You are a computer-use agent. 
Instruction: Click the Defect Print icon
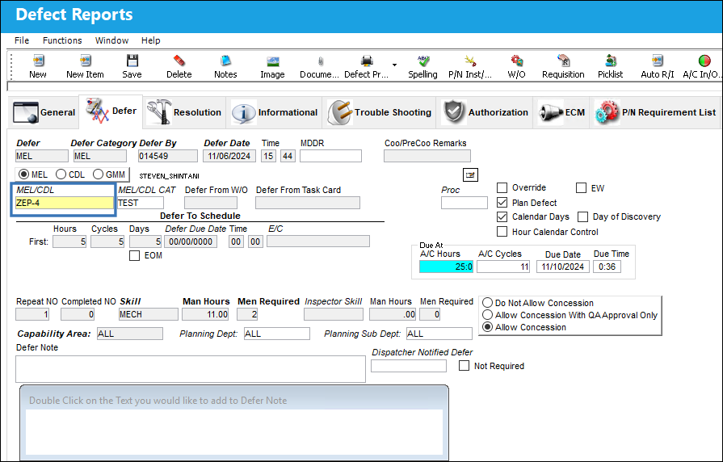pos(367,61)
